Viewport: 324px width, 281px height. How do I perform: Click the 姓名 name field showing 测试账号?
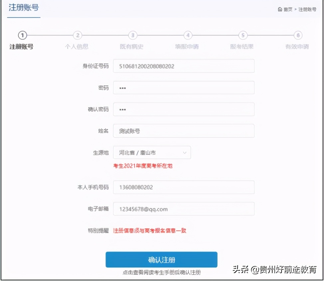click(x=183, y=131)
